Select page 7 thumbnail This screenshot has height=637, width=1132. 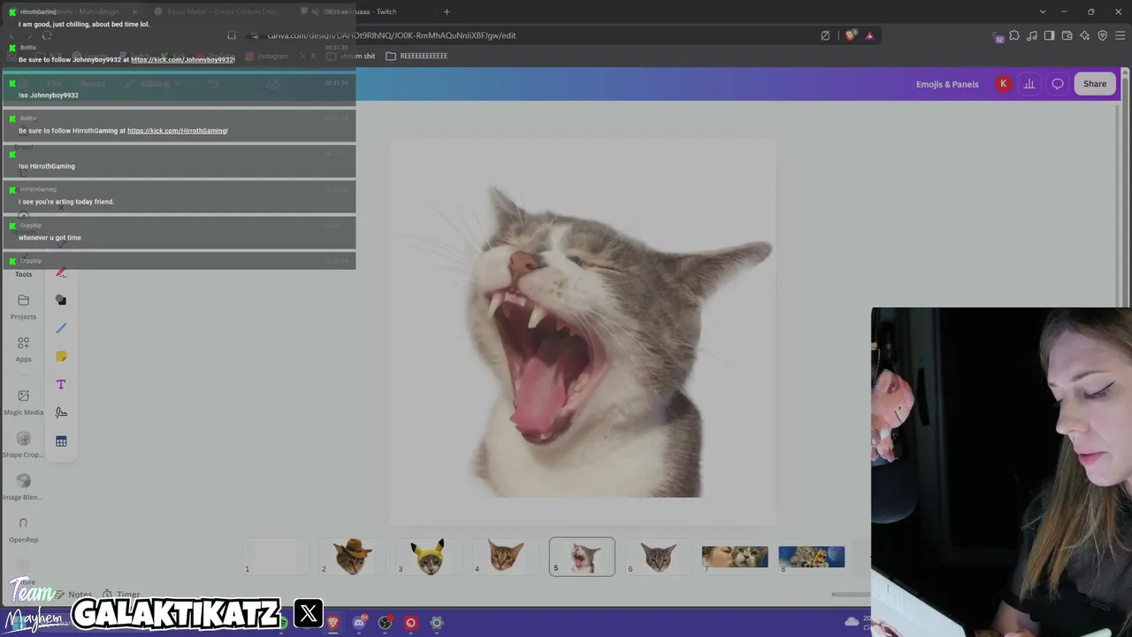(735, 556)
